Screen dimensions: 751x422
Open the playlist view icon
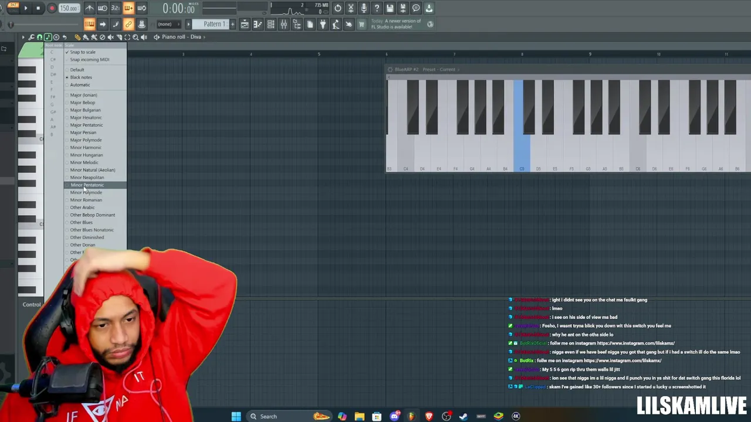point(245,24)
